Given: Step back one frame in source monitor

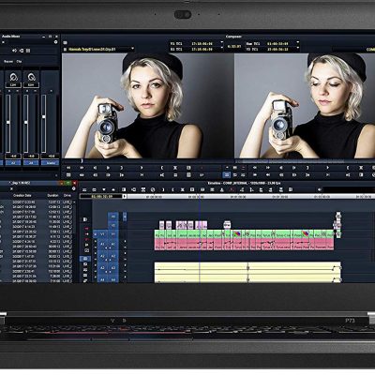Looking at the screenshot, I should coord(95,168).
